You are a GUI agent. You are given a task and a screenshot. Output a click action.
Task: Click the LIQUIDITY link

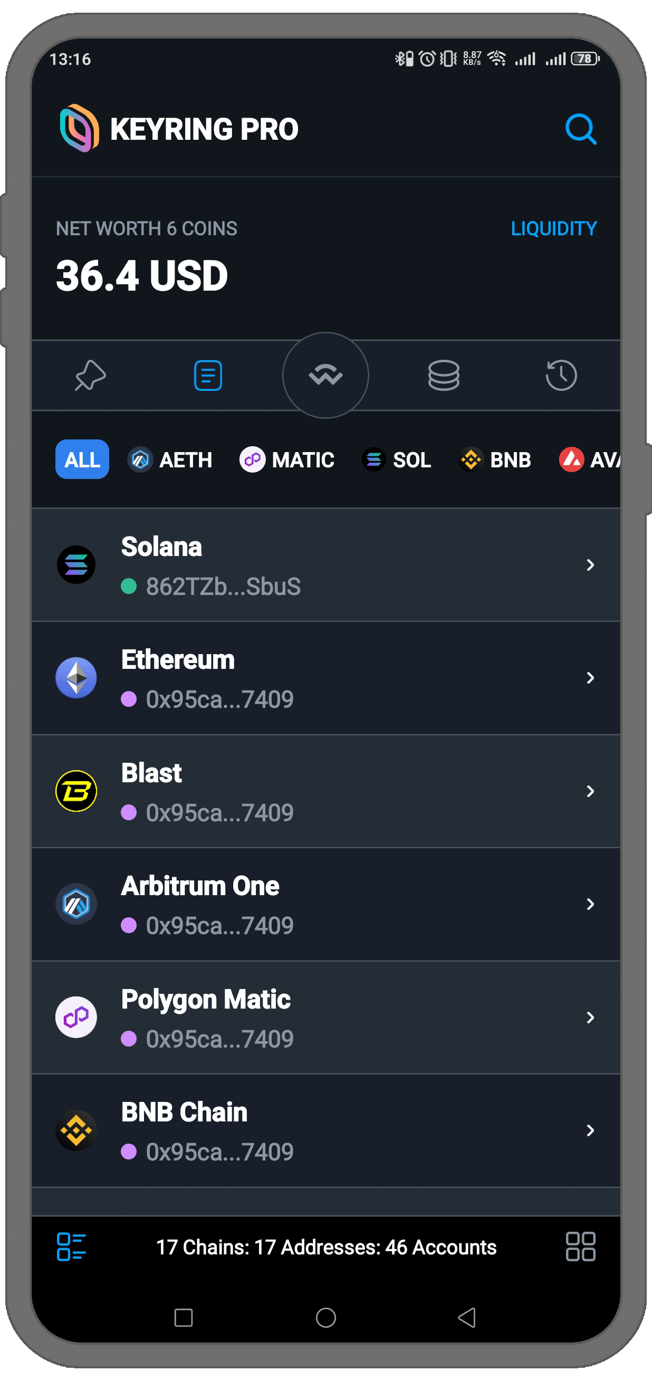pyautogui.click(x=553, y=229)
